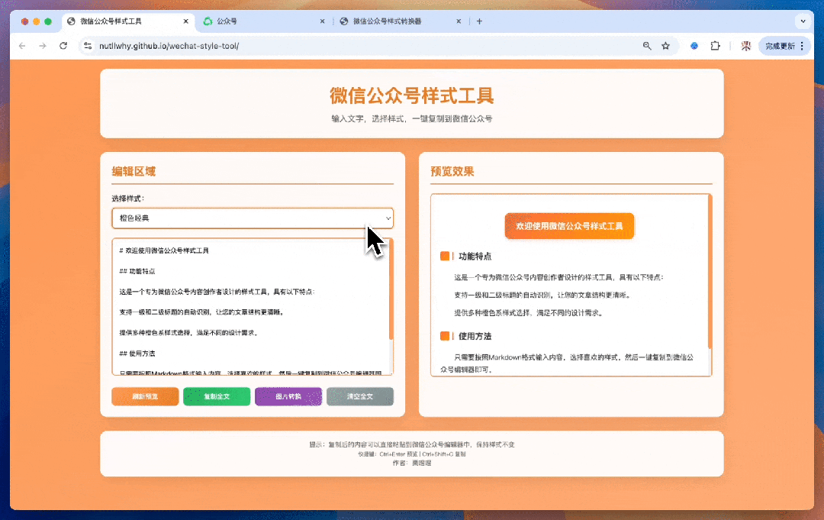Click the editor textarea scrollbar
The image size is (824, 520).
coord(391,291)
